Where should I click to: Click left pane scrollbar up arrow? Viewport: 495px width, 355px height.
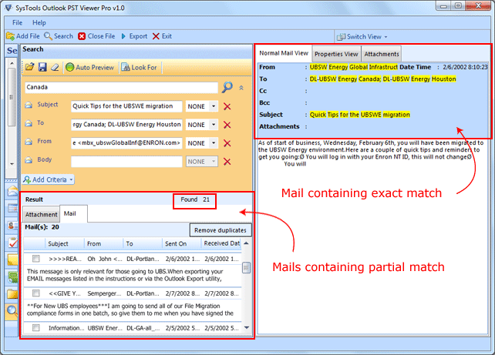[12, 63]
